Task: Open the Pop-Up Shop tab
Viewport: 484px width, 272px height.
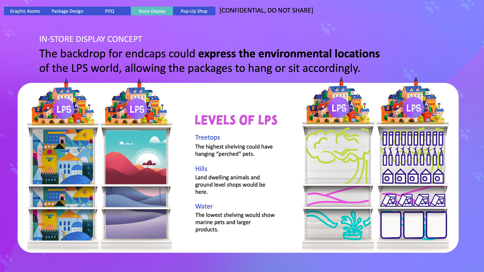Action: click(x=194, y=11)
